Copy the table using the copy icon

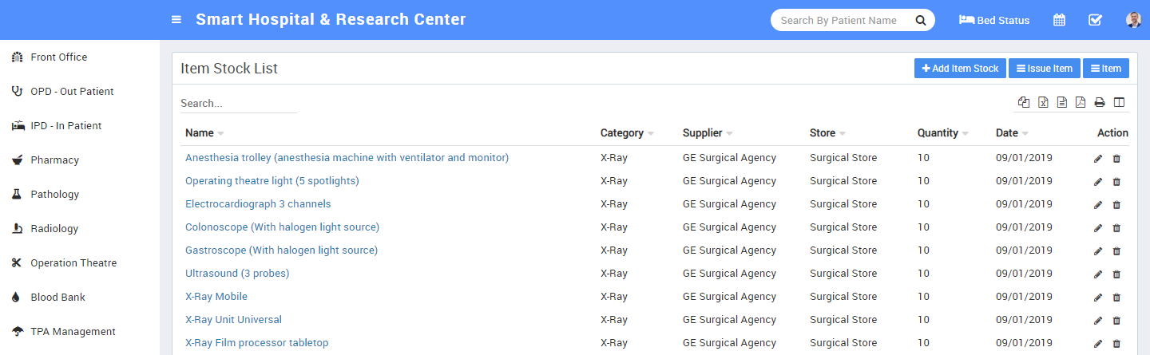click(1024, 102)
